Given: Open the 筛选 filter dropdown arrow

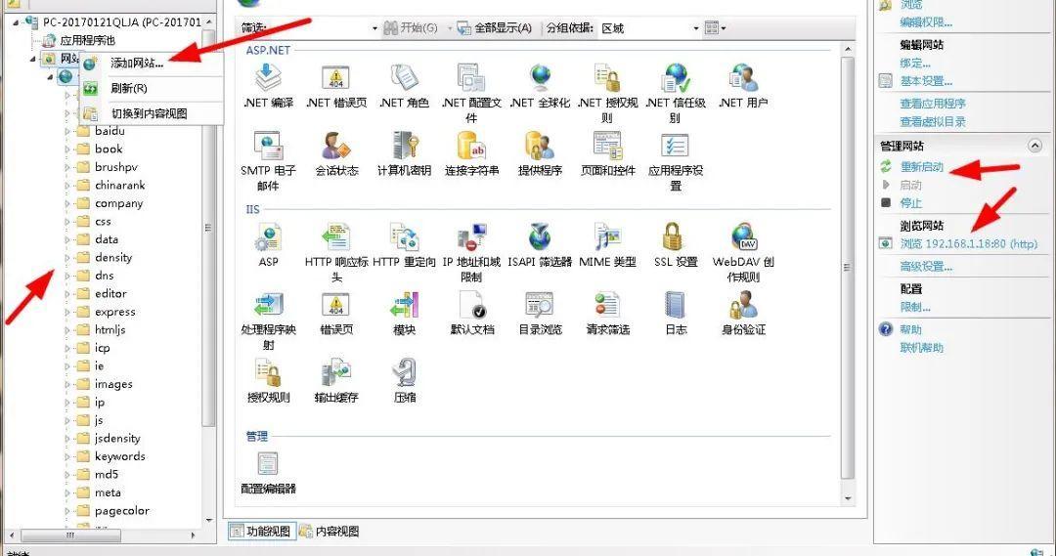Looking at the screenshot, I should [x=374, y=28].
